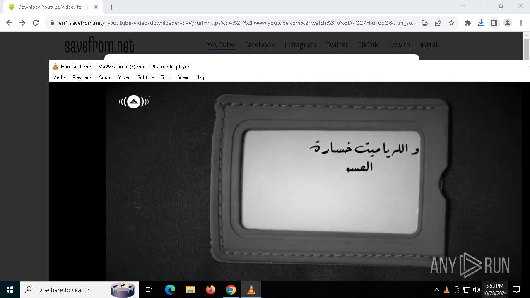
Task: Go forward in Chrome browser
Action: (22, 23)
